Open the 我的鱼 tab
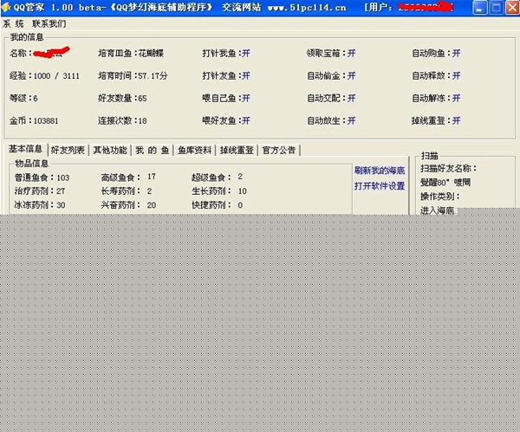This screenshot has height=432, width=520. pos(153,150)
